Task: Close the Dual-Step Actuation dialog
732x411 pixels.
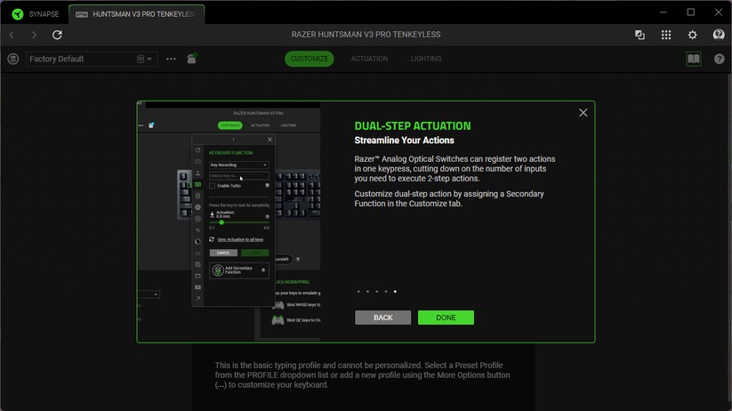Action: (x=583, y=113)
